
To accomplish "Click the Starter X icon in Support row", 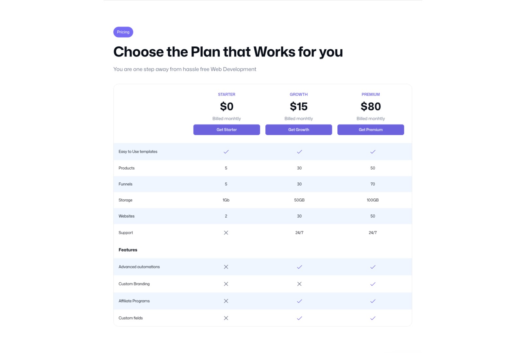I will (x=226, y=233).
